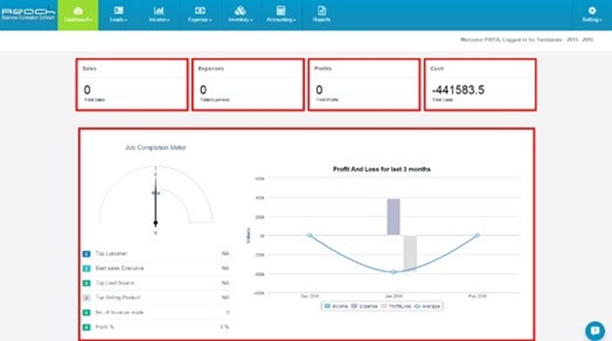Click the Job Completion Meter gauge
612x341 pixels.
pyautogui.click(x=155, y=197)
